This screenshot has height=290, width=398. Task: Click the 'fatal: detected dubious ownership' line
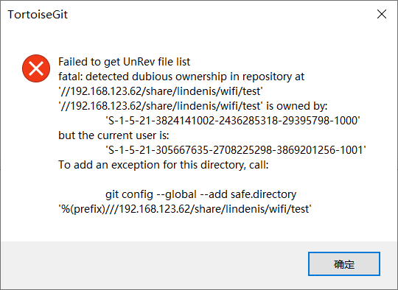point(181,77)
